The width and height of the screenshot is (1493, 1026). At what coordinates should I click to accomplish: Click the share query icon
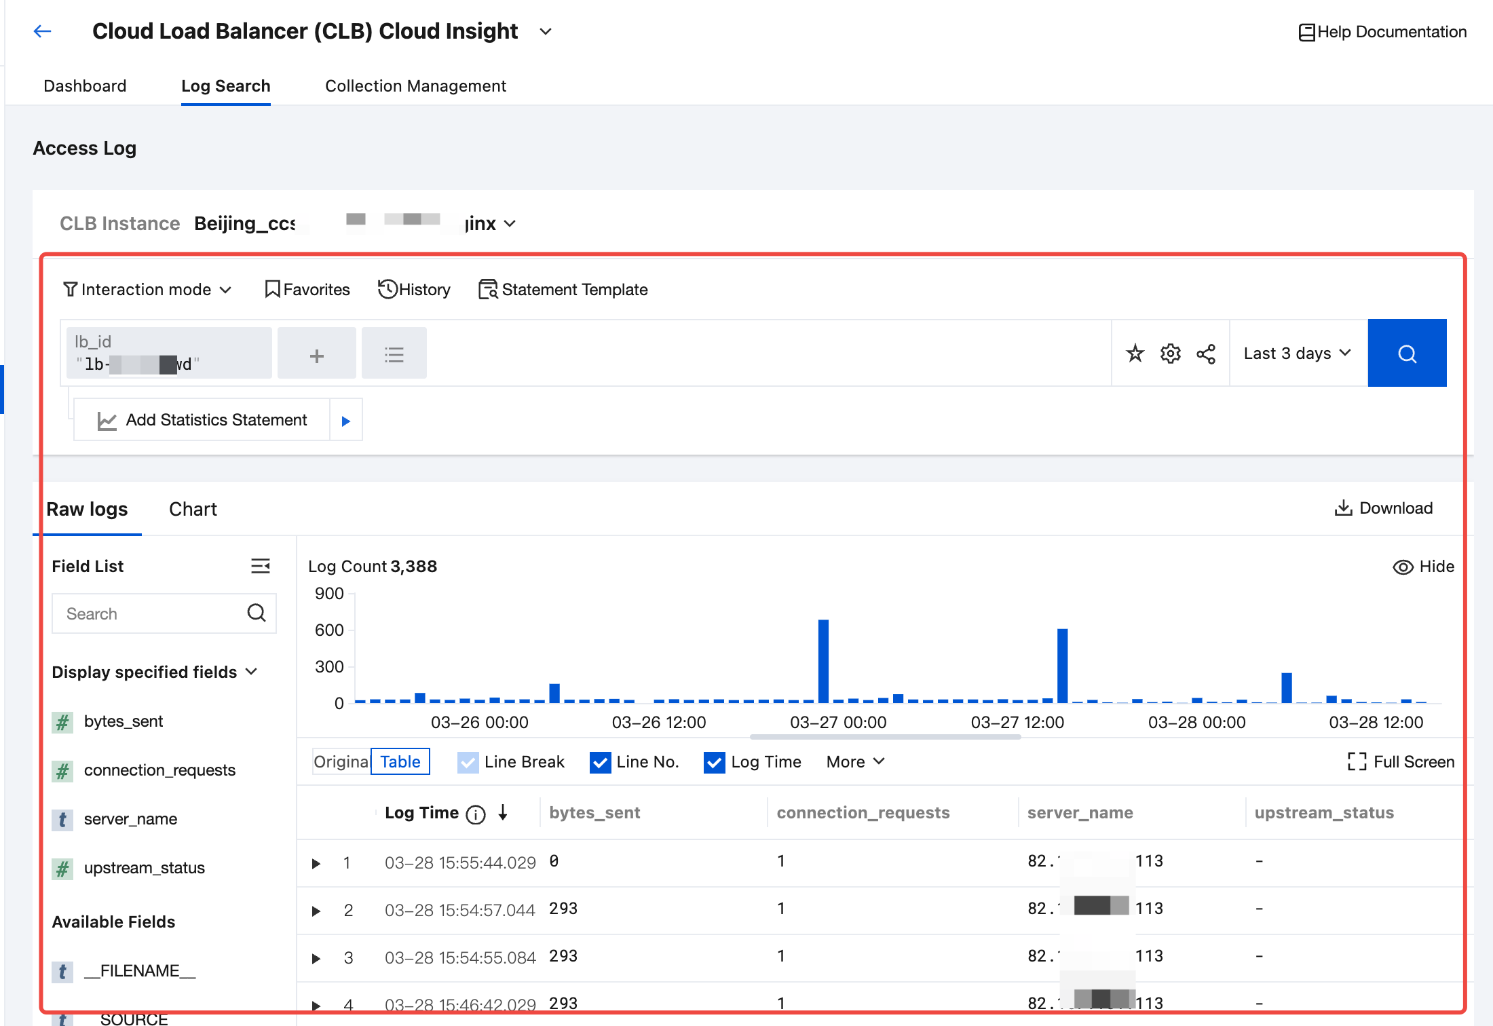click(1206, 354)
